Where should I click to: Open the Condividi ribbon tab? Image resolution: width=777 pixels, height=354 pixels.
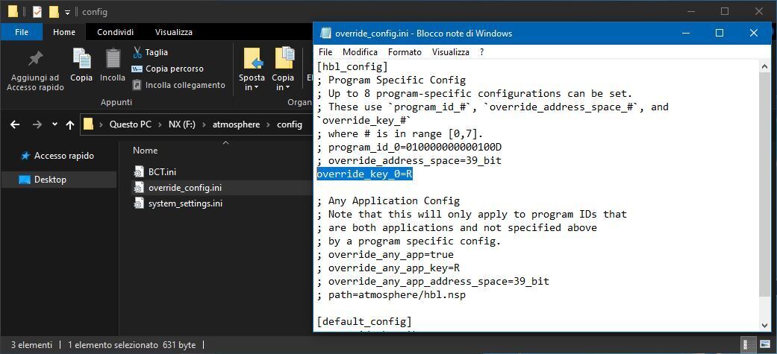(115, 32)
